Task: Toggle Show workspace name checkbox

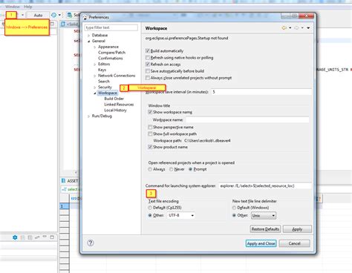Action: coord(150,112)
